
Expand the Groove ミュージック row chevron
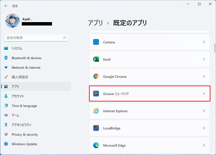coord(204,94)
